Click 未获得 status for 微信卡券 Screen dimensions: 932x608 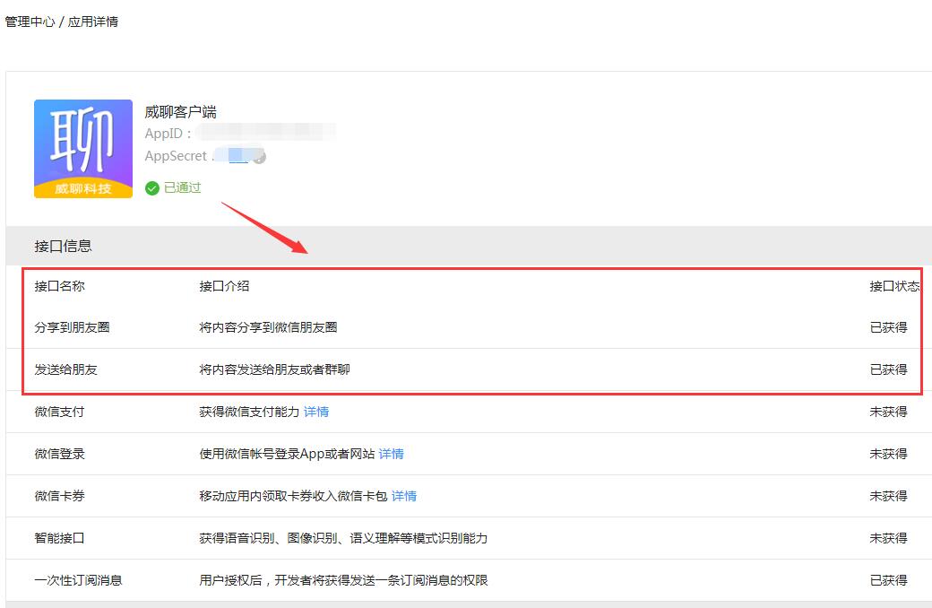[889, 496]
